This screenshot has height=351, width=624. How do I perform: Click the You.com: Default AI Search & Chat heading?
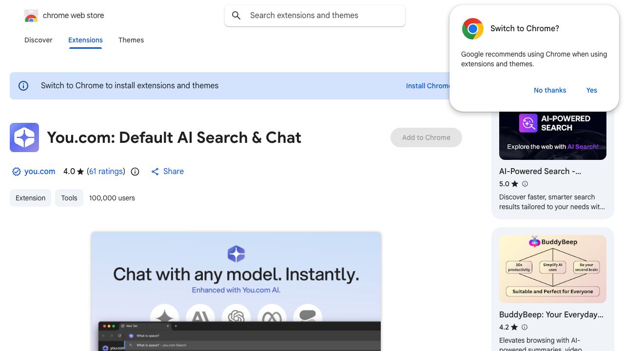coord(174,137)
